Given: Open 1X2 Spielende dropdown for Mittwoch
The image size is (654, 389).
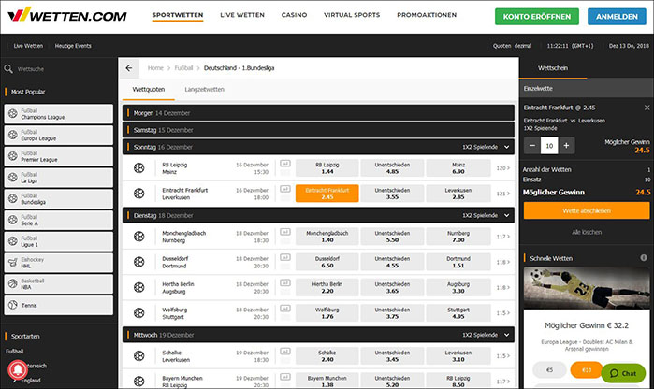Looking at the screenshot, I should pos(486,335).
